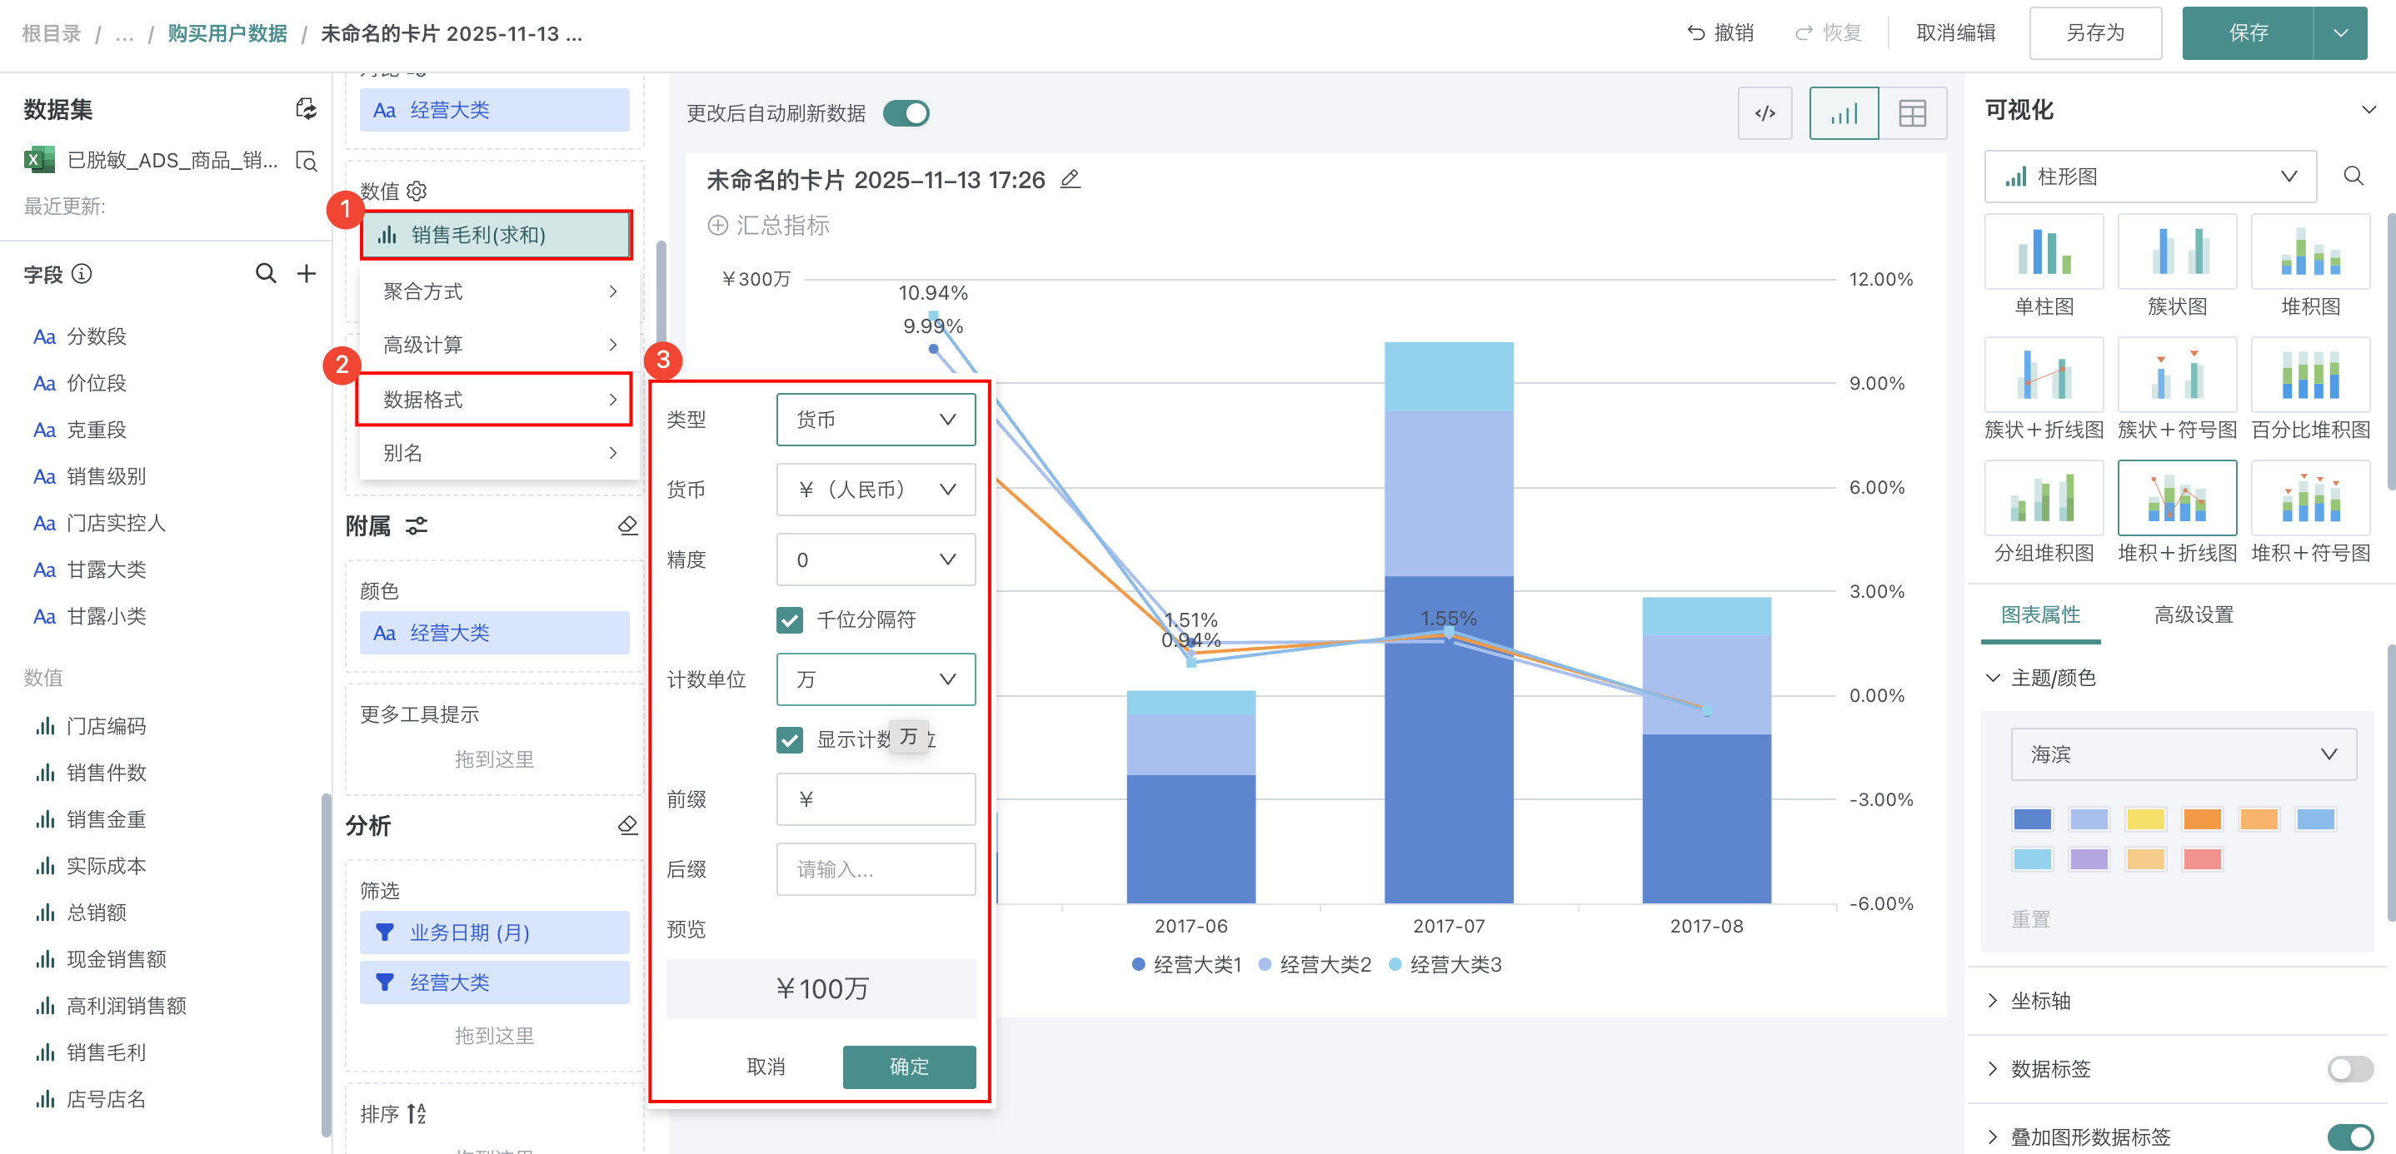Enable the 数据标签 toggle
The width and height of the screenshot is (2396, 1154).
(x=2349, y=1068)
